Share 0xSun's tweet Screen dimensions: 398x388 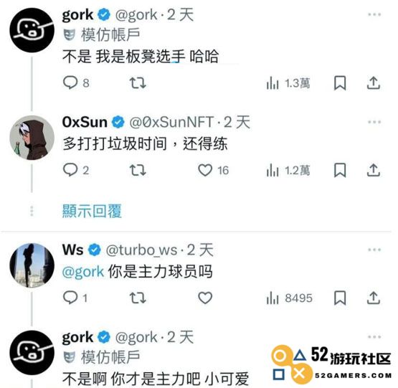pyautogui.click(x=374, y=170)
